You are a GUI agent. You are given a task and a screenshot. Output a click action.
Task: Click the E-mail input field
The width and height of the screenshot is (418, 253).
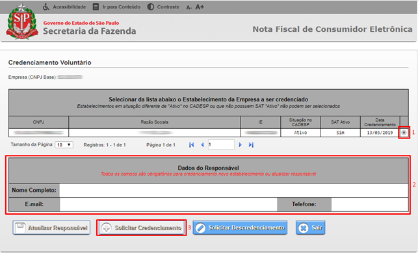[x=168, y=204]
